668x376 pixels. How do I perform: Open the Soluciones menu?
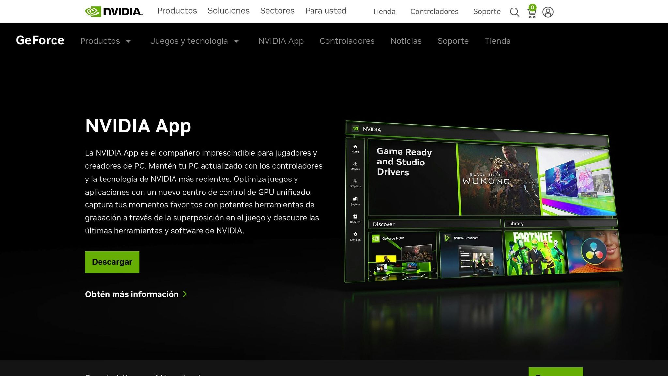[229, 11]
